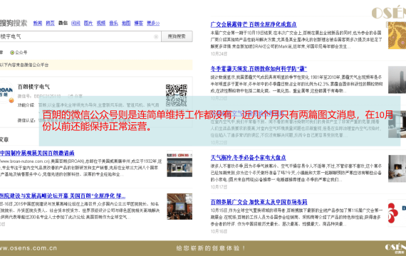The width and height of the screenshot is (406, 256).
Task: Clear the search box with the X icon
Action: pos(156,37)
